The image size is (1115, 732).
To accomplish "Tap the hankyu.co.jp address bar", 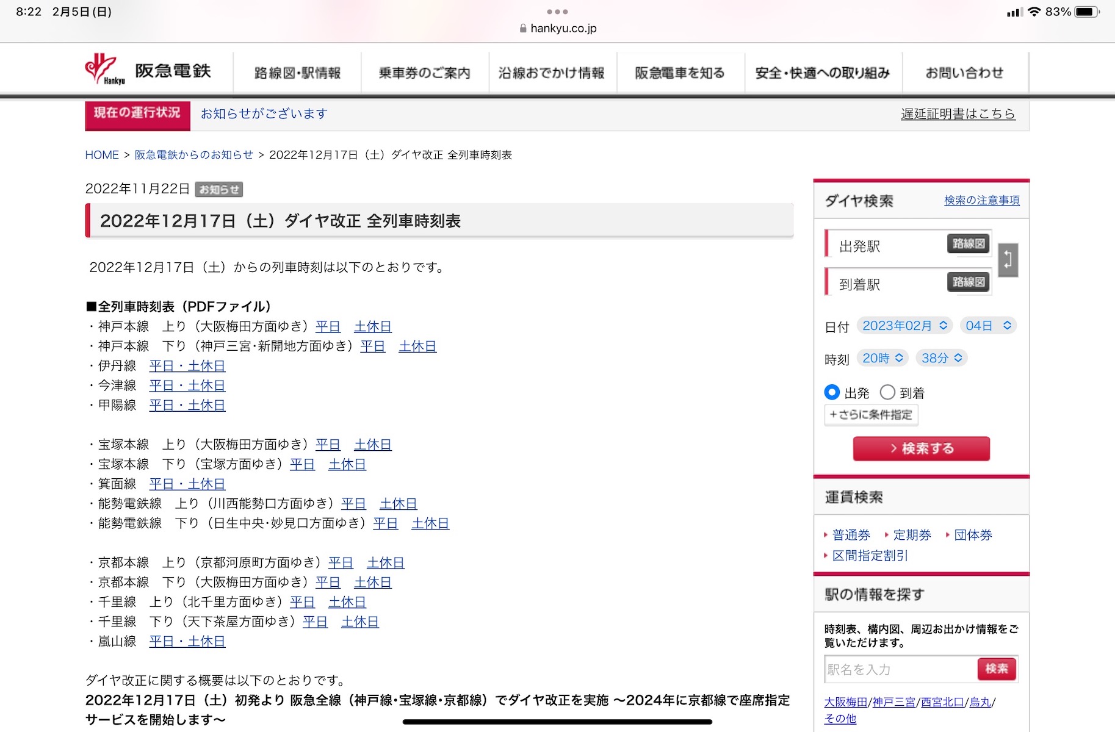I will tap(558, 28).
